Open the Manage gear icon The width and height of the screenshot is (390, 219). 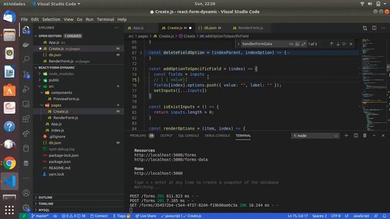coord(26,207)
